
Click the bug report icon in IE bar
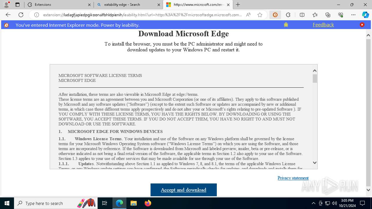point(286,25)
